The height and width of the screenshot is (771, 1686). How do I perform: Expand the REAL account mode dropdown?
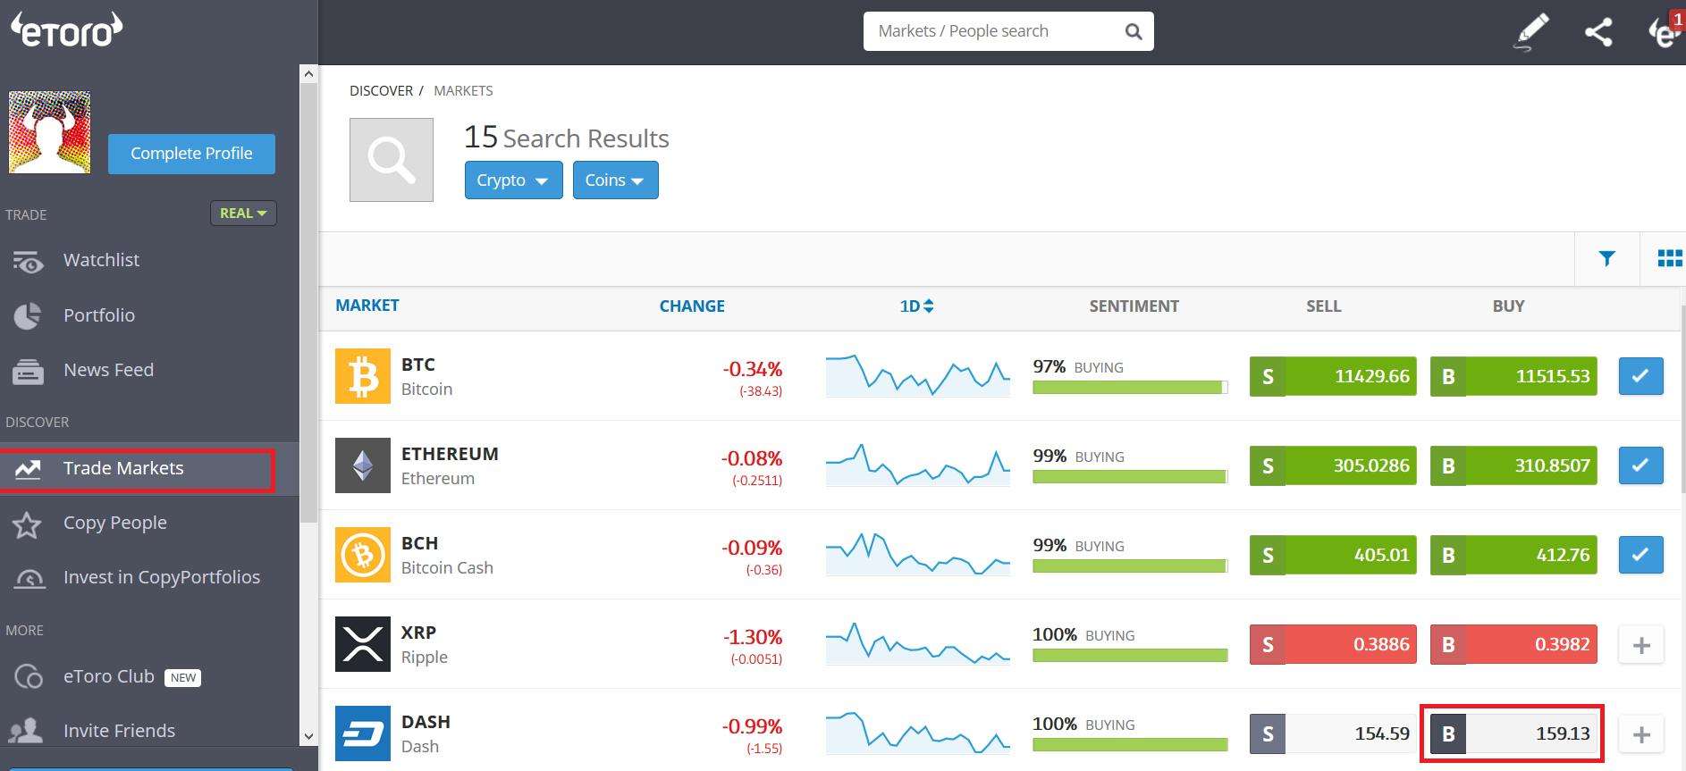click(x=243, y=214)
